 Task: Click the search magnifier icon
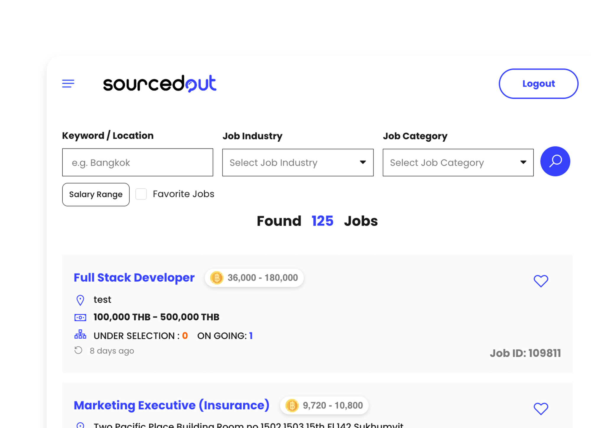tap(555, 161)
